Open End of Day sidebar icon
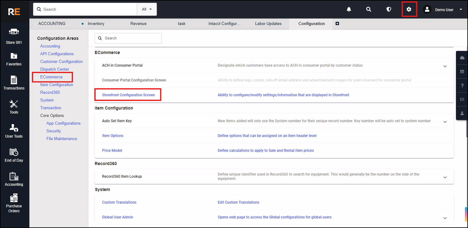This screenshot has height=228, width=468. [x=14, y=155]
